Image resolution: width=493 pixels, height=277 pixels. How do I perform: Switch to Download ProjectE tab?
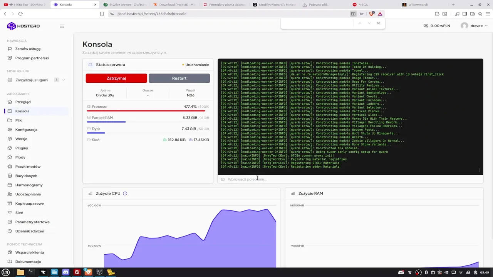click(174, 5)
